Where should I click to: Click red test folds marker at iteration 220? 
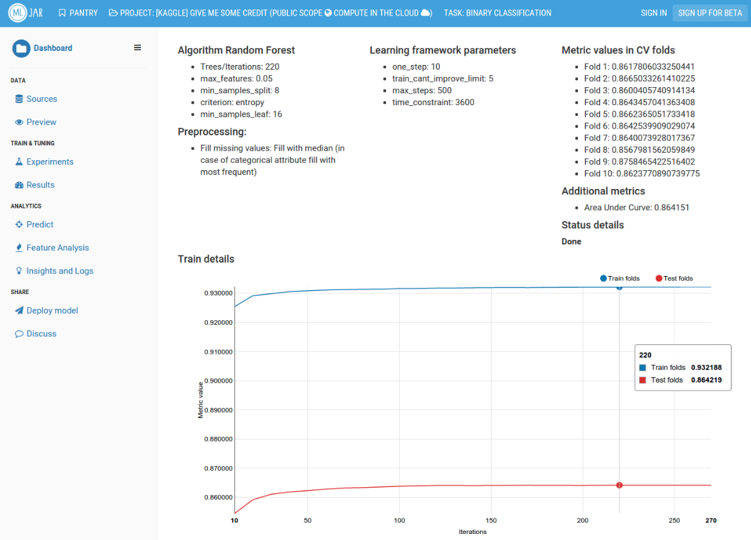tap(619, 485)
